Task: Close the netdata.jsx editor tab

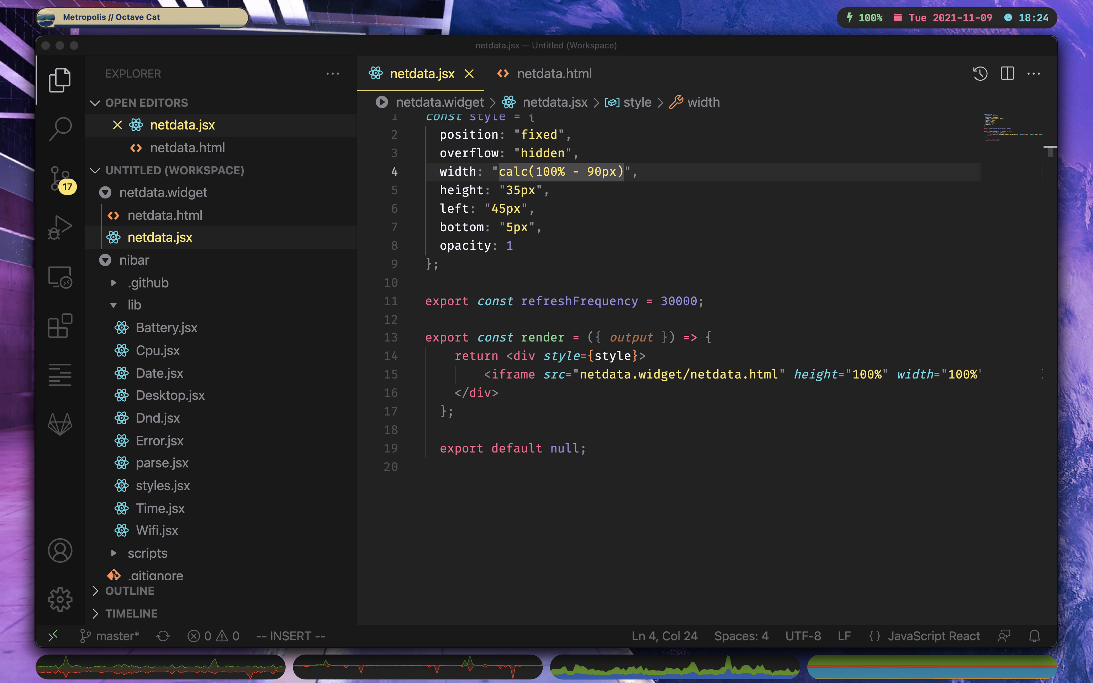Action: 469,74
